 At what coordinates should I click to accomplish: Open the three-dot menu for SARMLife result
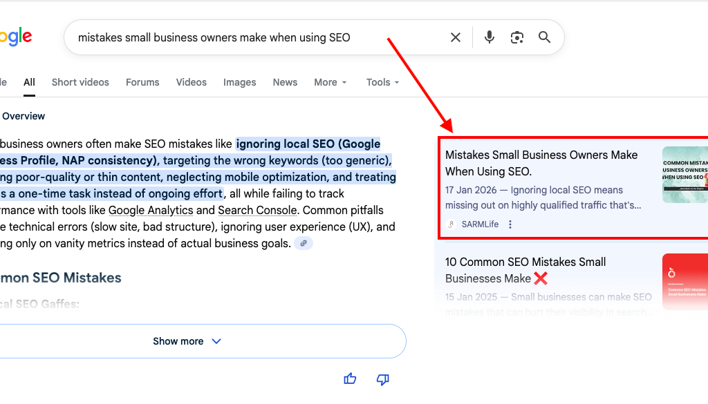click(x=510, y=224)
